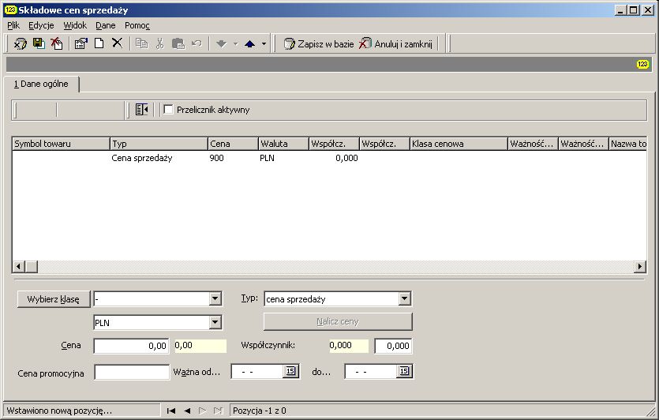Click the horizontal scrollbar thumb
Screen dimensions: 659x420
coord(32,266)
